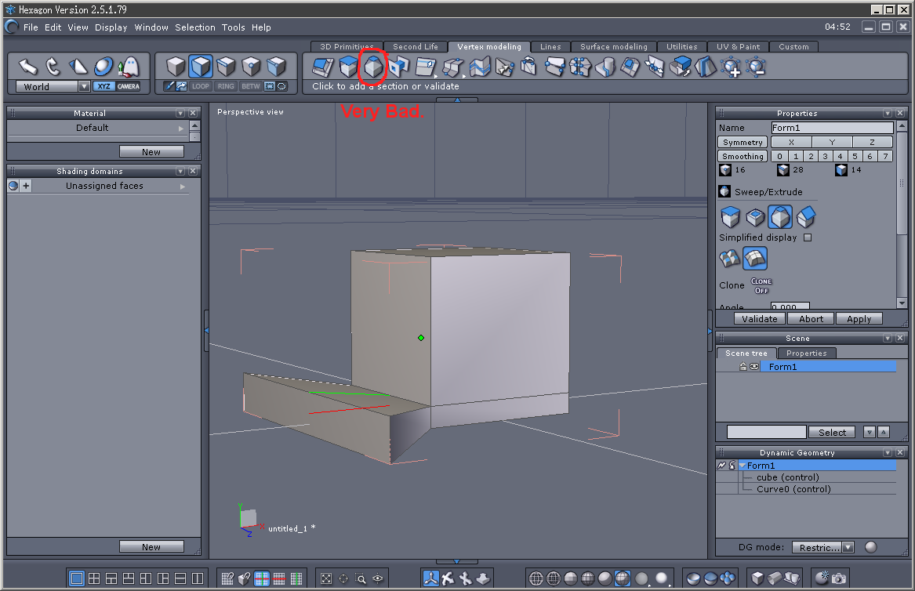Click the first icon in Vertex modeling toolbar
This screenshot has width=915, height=591.
click(x=321, y=67)
